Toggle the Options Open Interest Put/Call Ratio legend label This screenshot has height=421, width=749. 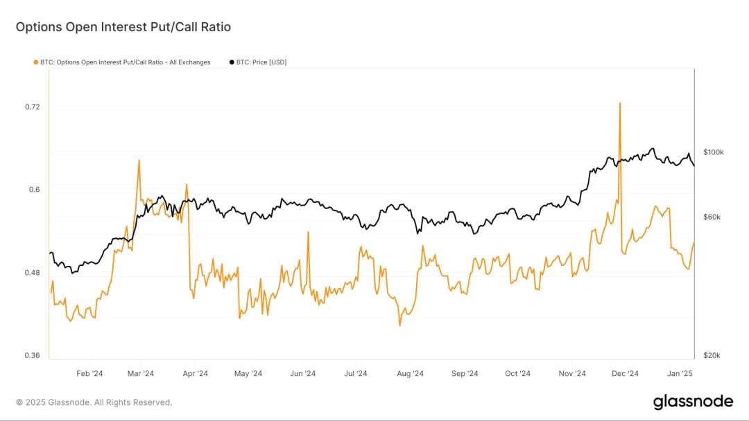coord(125,62)
